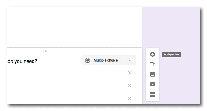The image size is (207, 111).
Task: Remove the third answer option
Action: 130,98
